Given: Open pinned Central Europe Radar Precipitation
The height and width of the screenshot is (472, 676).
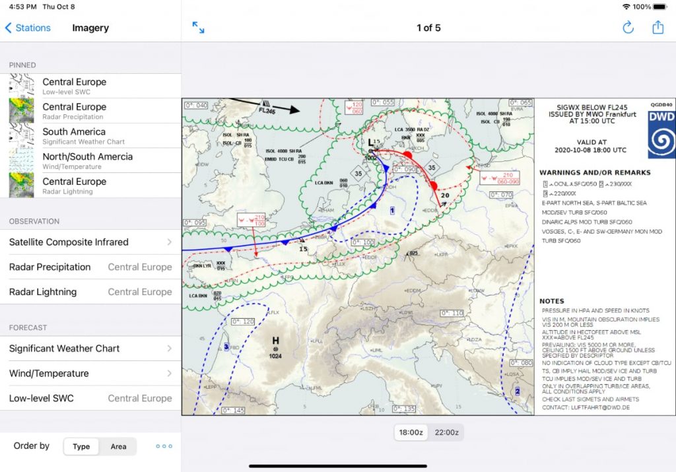Looking at the screenshot, I should pos(90,111).
